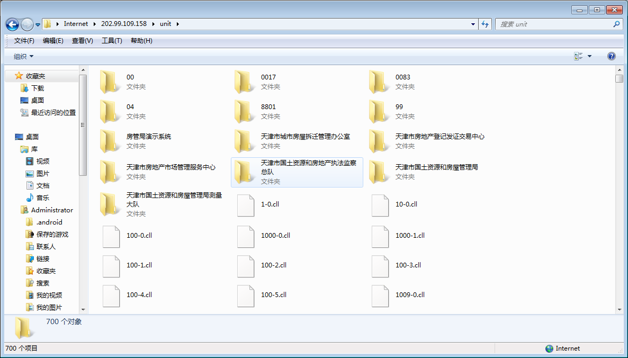Select the 1000-0.cll file icon
Viewport: 628px width, 358px height.
[246, 237]
